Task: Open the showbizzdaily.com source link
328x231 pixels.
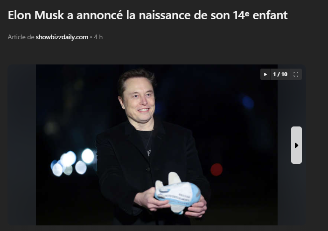Action: point(62,37)
